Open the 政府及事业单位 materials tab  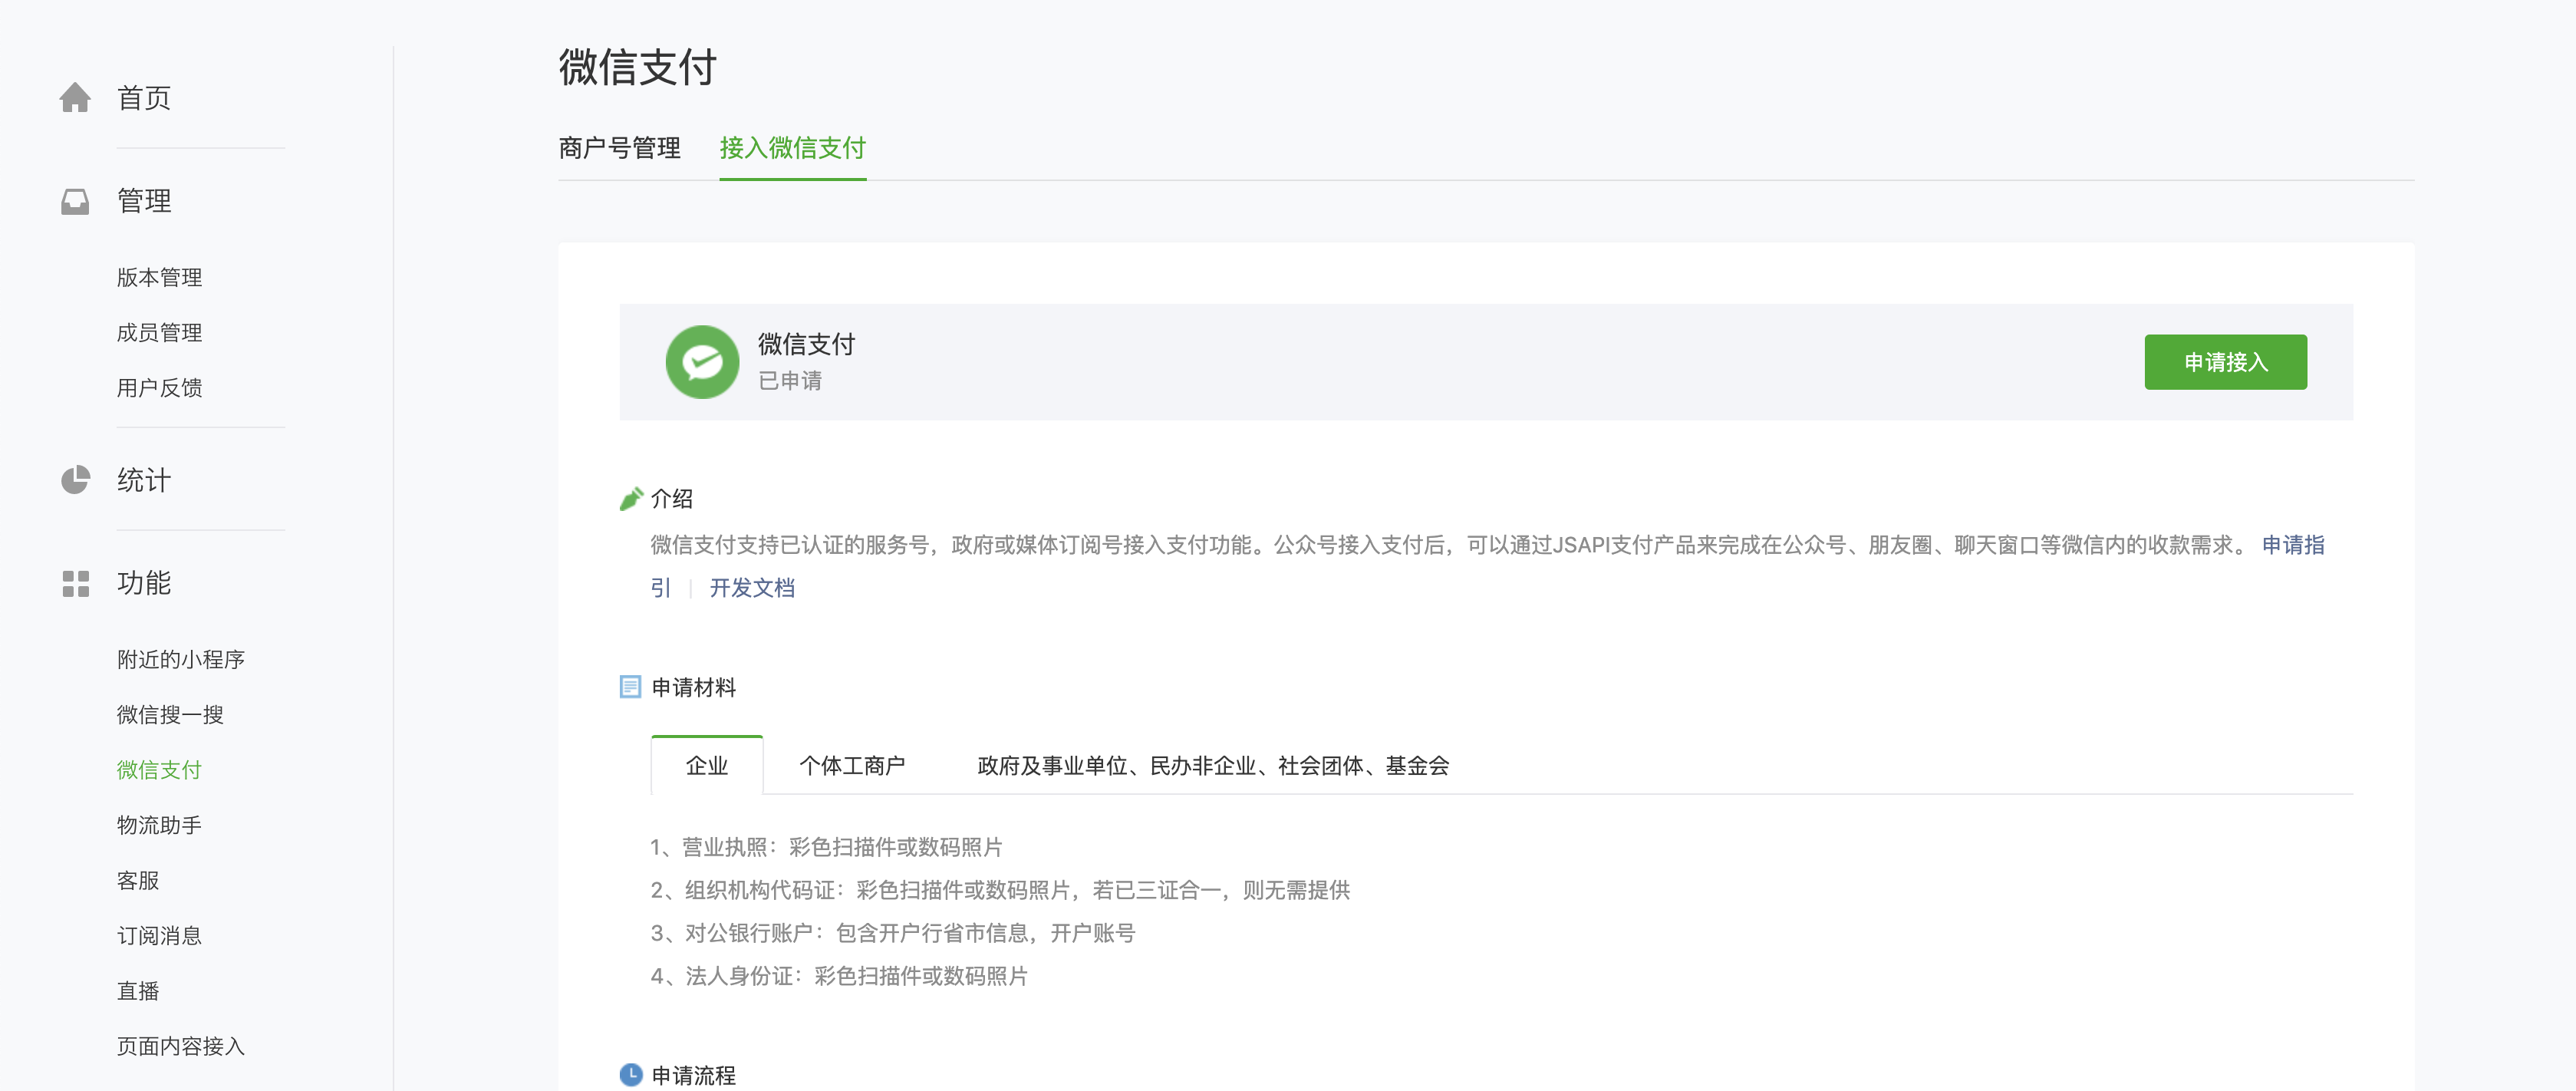[x=1212, y=766]
